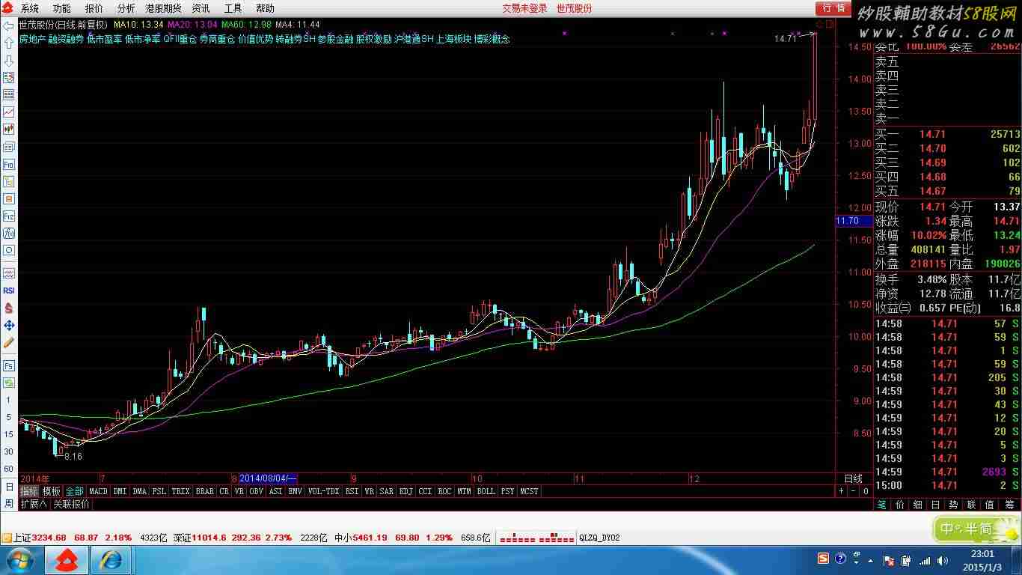The height and width of the screenshot is (575, 1022).
Task: Click the 买一 price 14.71 row
Action: click(x=947, y=135)
